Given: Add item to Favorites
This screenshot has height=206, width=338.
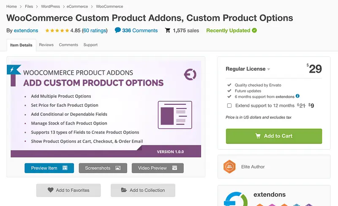Looking at the screenshot, I should tap(68, 190).
